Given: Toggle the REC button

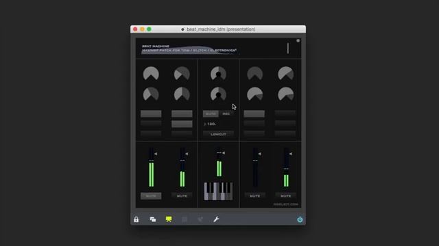Looking at the screenshot, I should (x=226, y=114).
